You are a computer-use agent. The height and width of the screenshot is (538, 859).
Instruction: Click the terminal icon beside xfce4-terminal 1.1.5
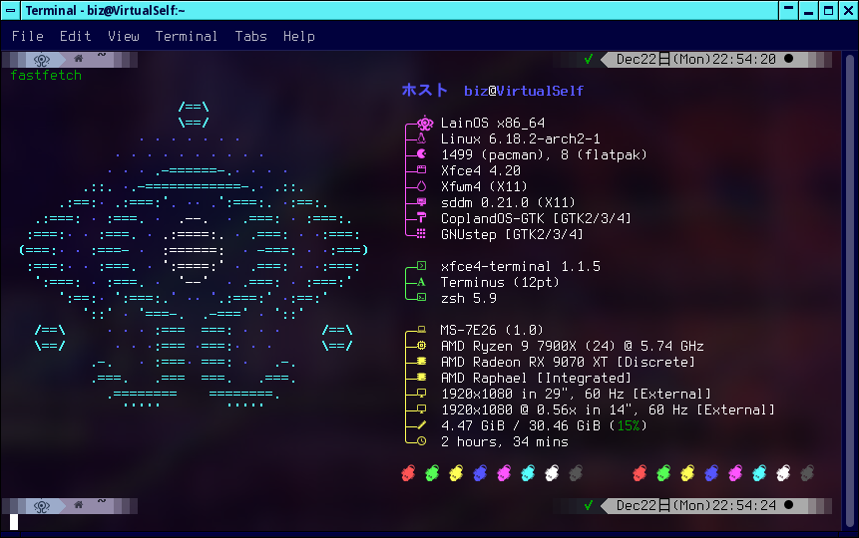421,266
